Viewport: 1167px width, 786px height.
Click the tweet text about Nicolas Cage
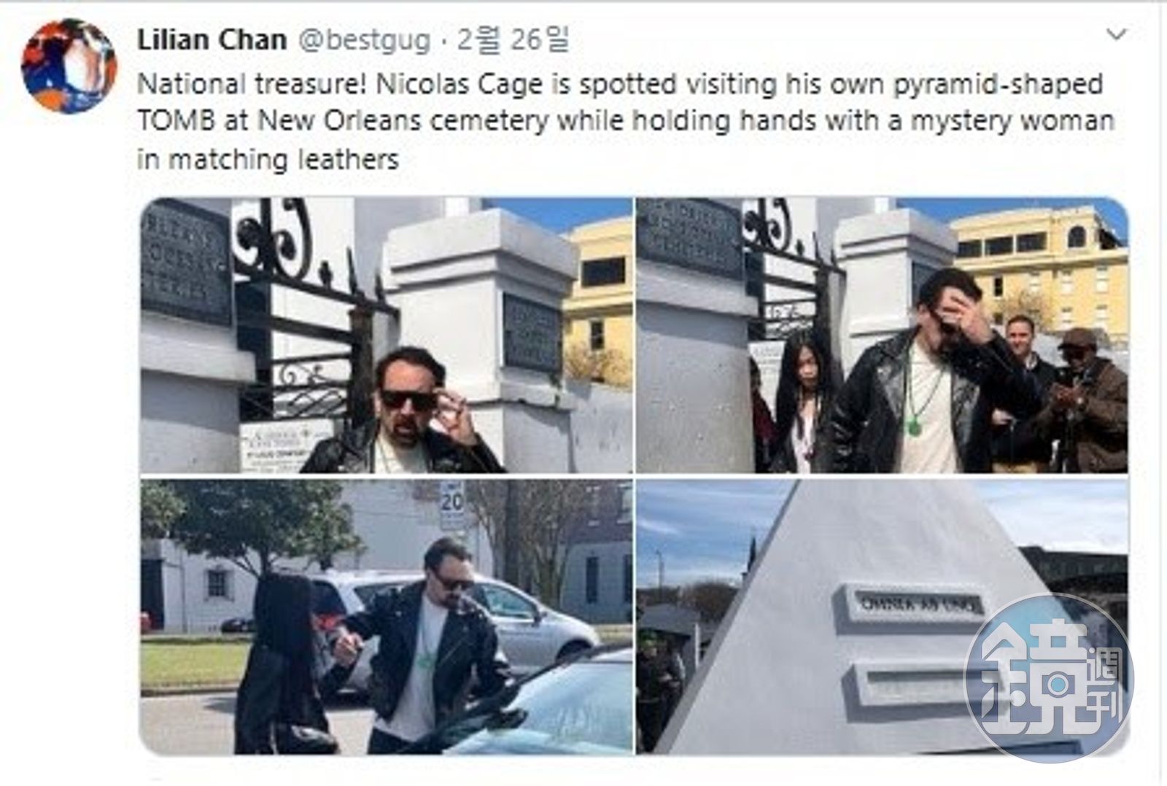tap(626, 121)
